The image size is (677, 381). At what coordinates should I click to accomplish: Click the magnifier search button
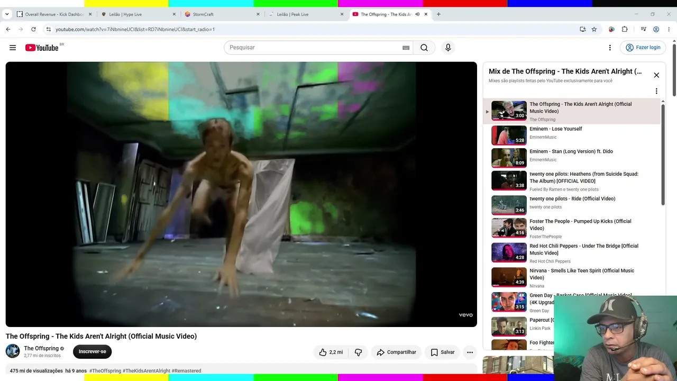(x=424, y=48)
